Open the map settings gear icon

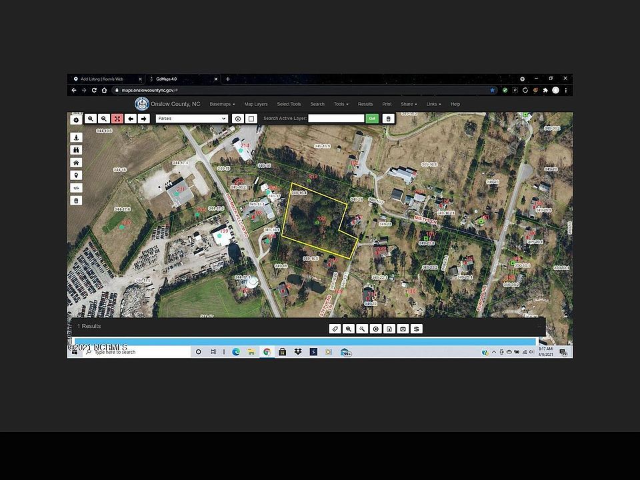pos(76,120)
